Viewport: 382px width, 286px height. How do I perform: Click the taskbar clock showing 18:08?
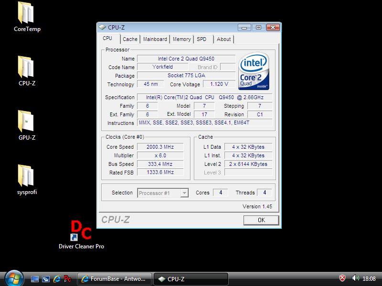click(369, 279)
